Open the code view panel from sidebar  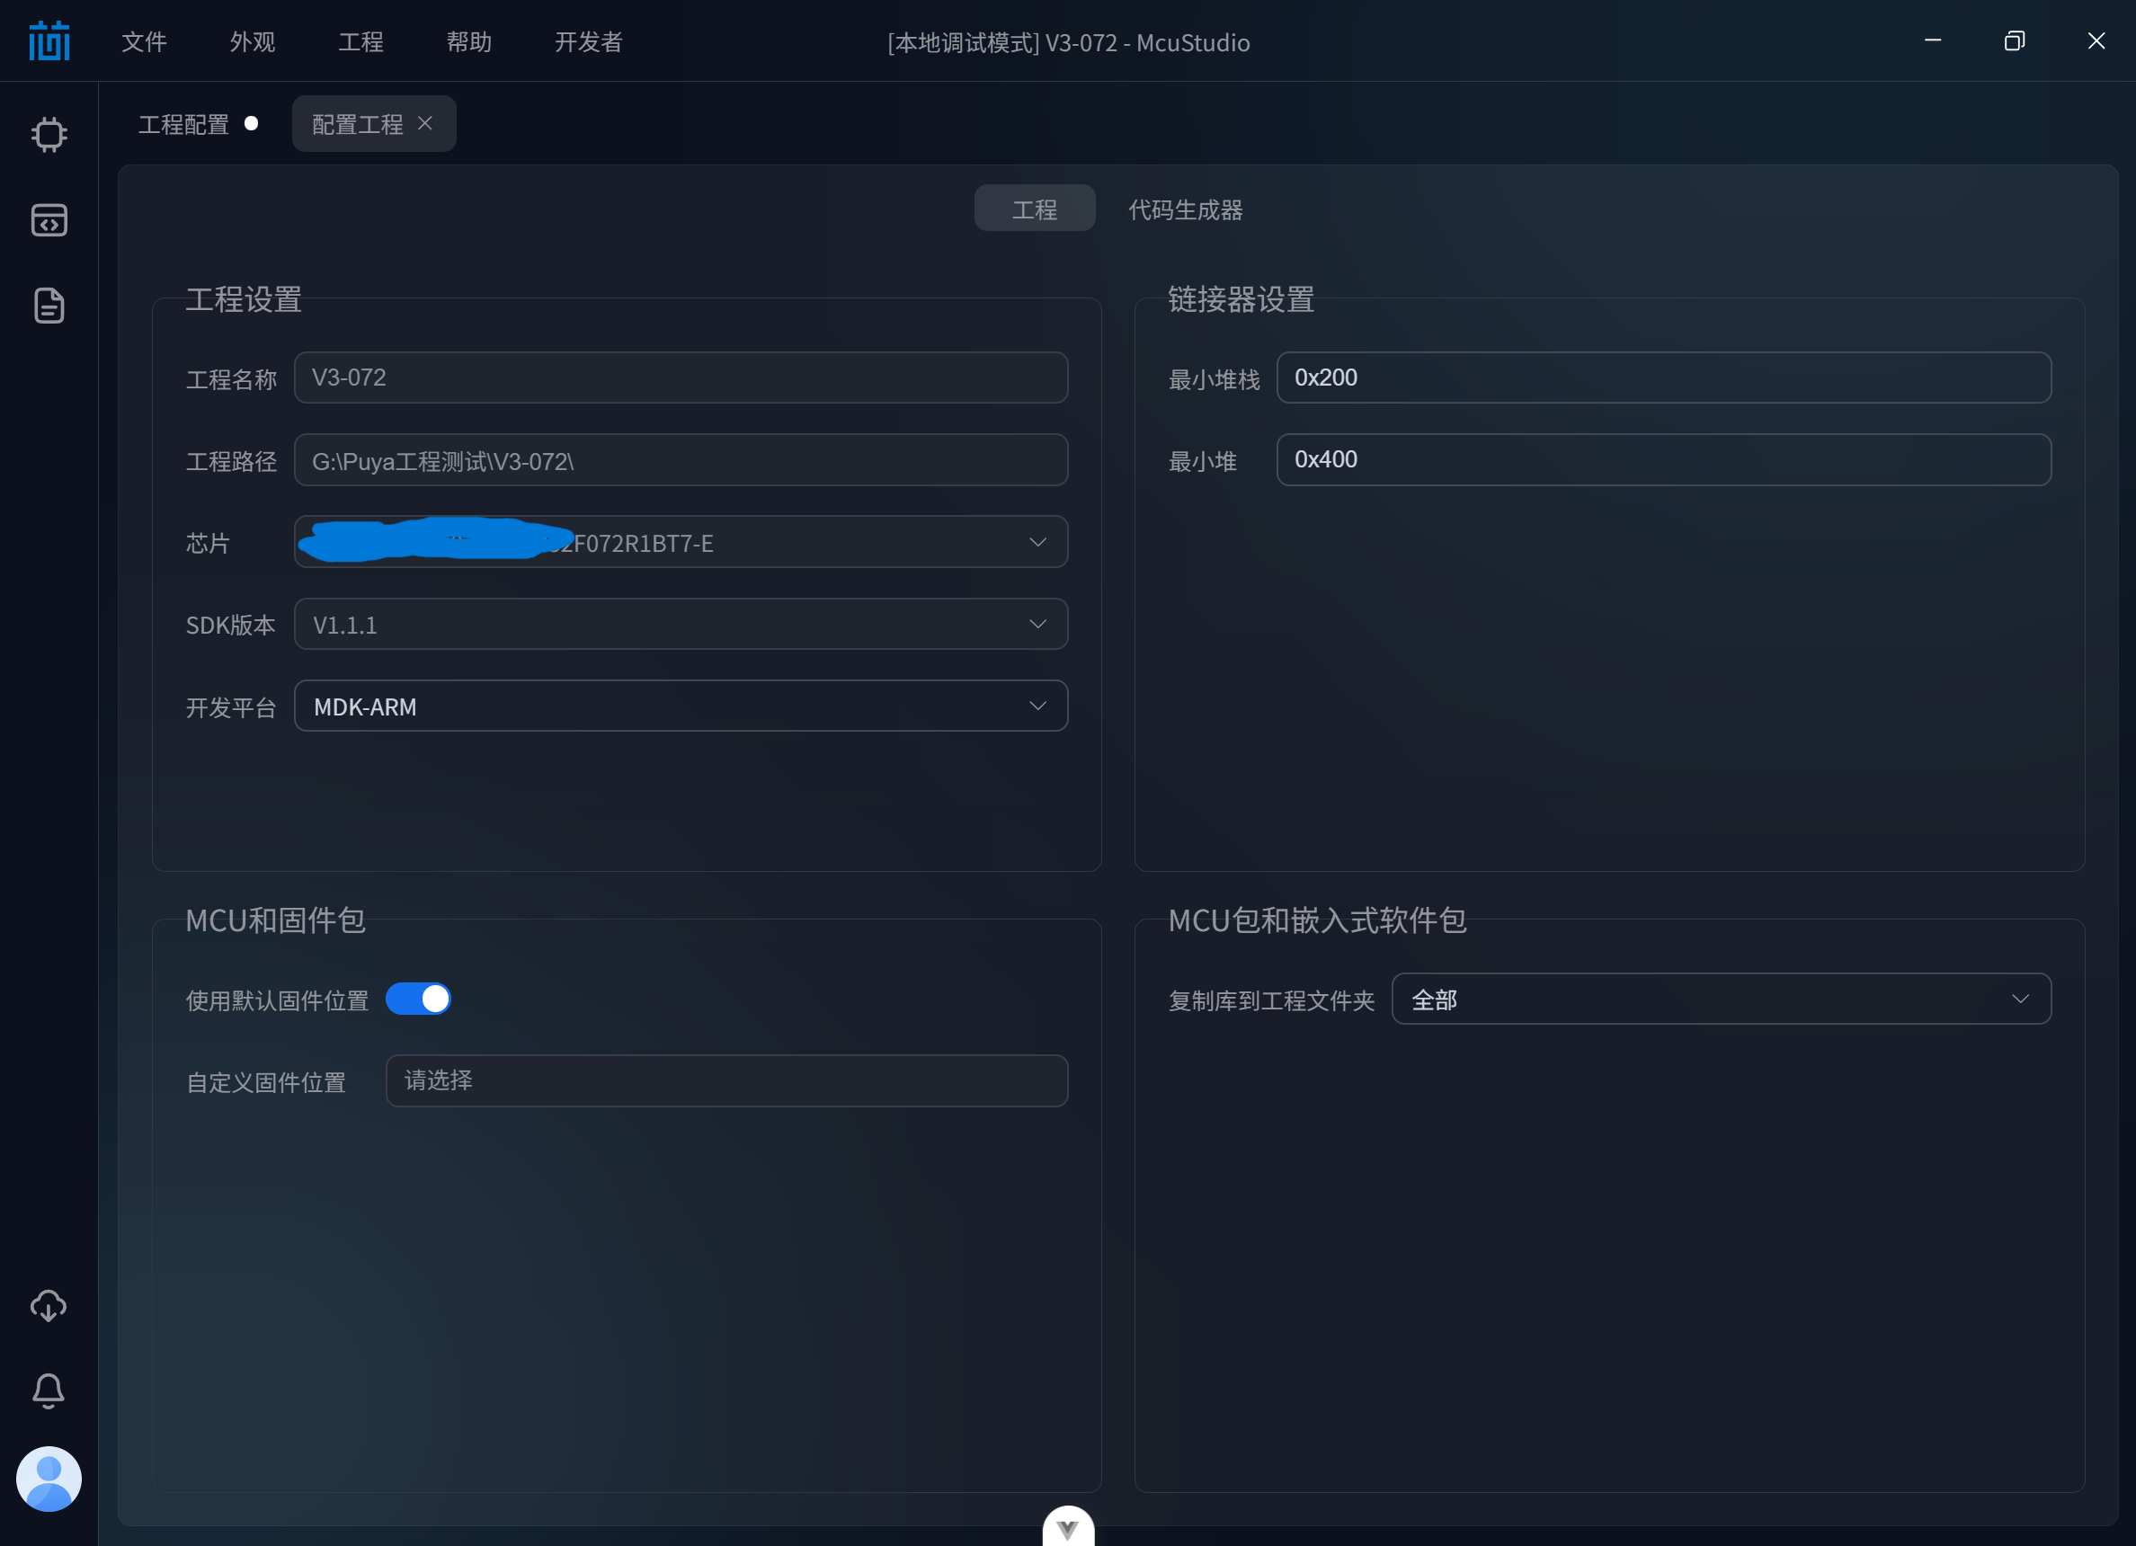tap(49, 220)
